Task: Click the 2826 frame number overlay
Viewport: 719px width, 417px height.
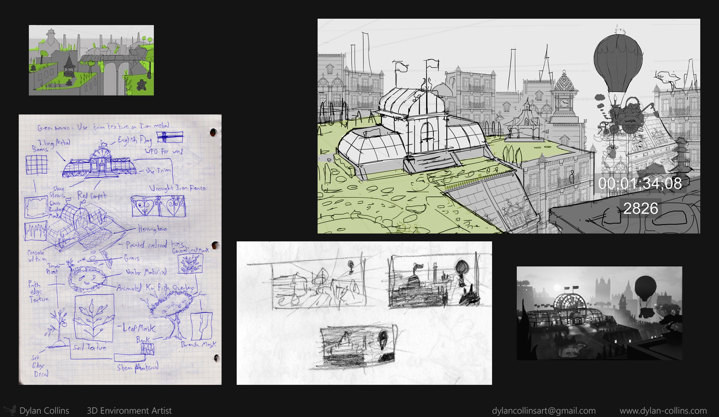Action: pos(640,208)
